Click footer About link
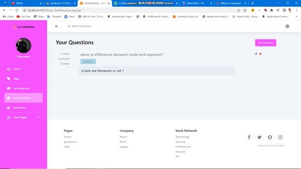Image resolution: width=301 pixels, height=169 pixels. tap(123, 137)
